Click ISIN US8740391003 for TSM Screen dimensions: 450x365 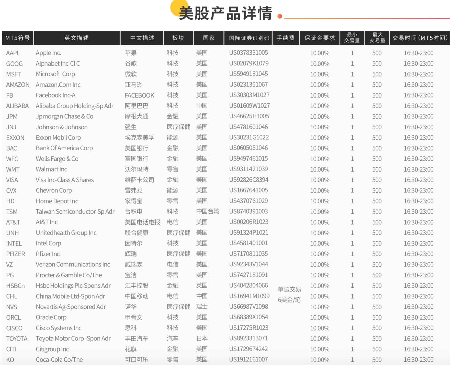(x=248, y=211)
